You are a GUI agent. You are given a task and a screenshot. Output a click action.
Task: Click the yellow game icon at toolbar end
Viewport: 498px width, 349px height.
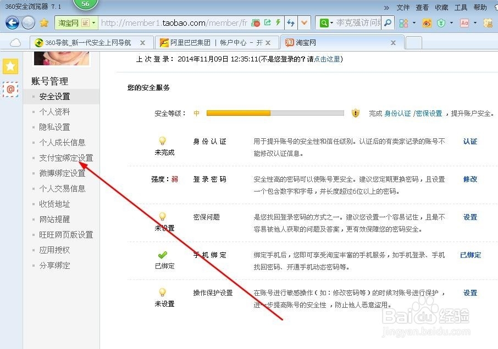pos(488,23)
